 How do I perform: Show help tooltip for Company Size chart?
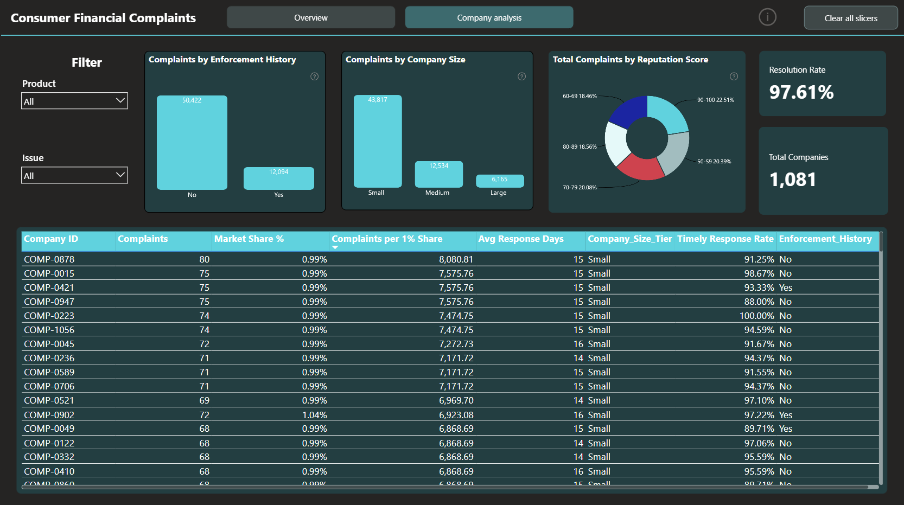(x=521, y=76)
